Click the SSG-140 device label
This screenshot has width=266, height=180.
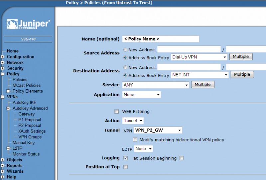(28, 39)
